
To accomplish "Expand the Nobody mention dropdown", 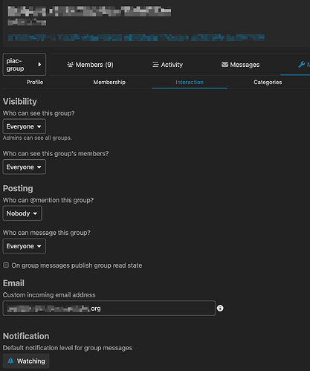I will [x=22, y=213].
